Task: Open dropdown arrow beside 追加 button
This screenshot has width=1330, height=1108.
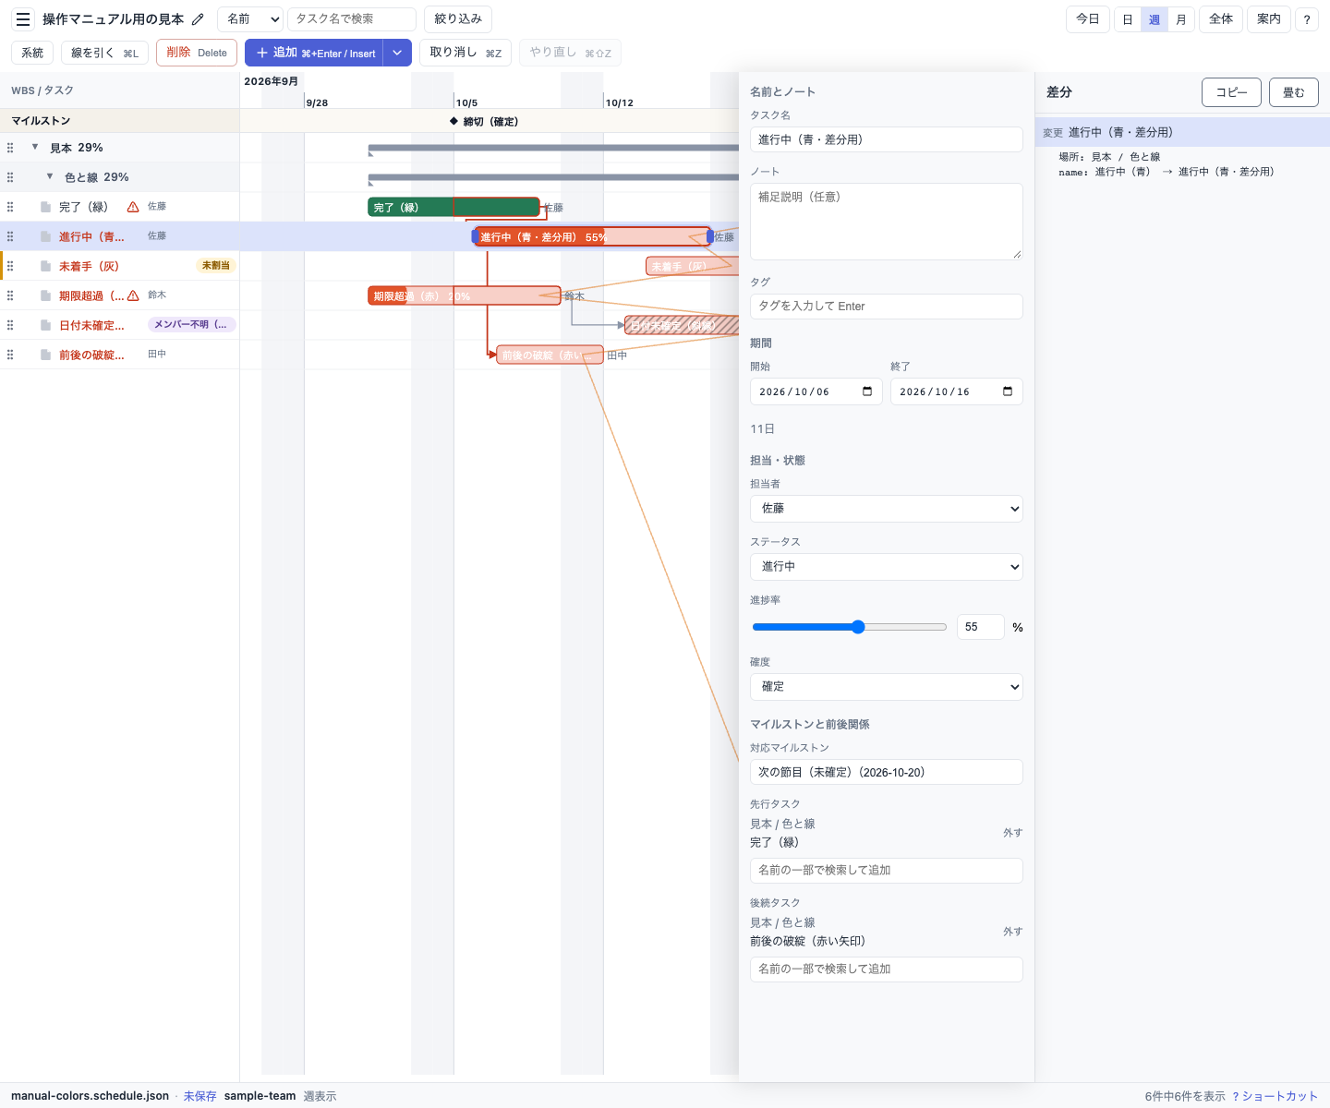Action: click(x=397, y=53)
